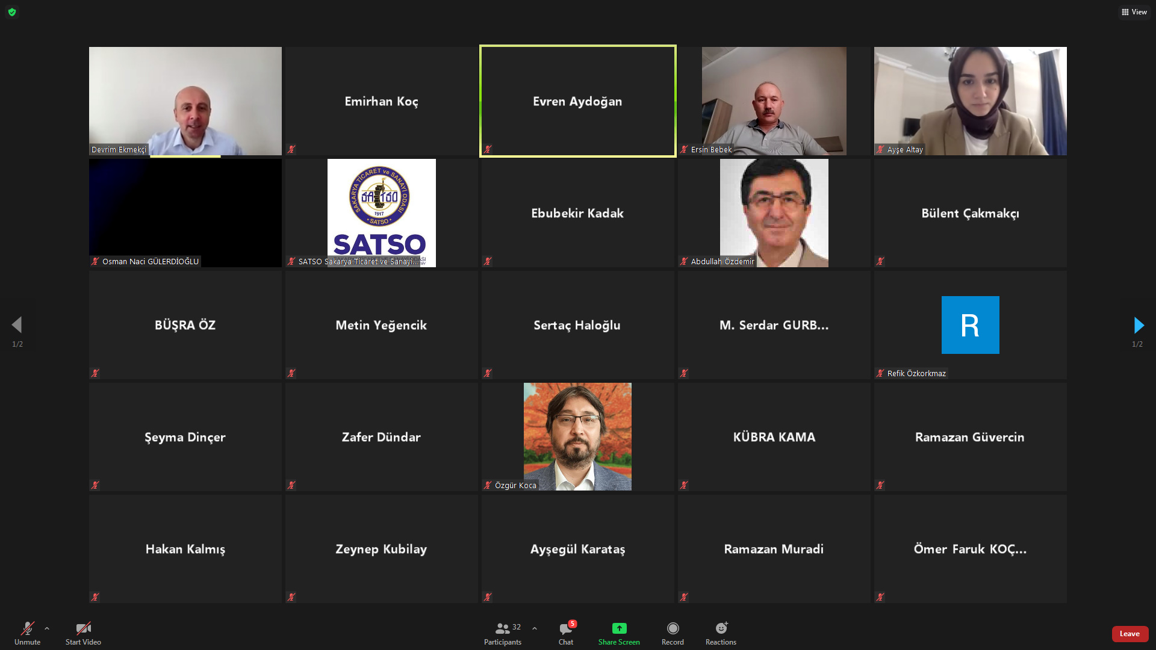1156x650 pixels.
Task: Go to the next gallery page
Action: click(x=1138, y=326)
